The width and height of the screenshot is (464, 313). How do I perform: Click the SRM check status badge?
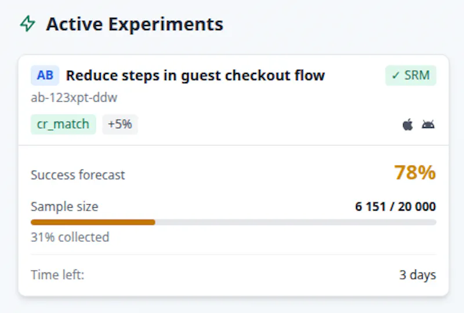pos(411,75)
